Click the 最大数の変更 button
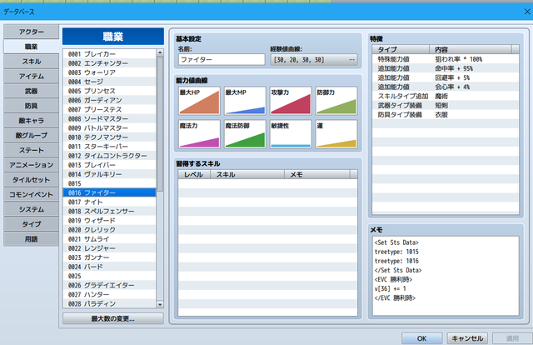Image resolution: width=533 pixels, height=345 pixels. [x=113, y=319]
